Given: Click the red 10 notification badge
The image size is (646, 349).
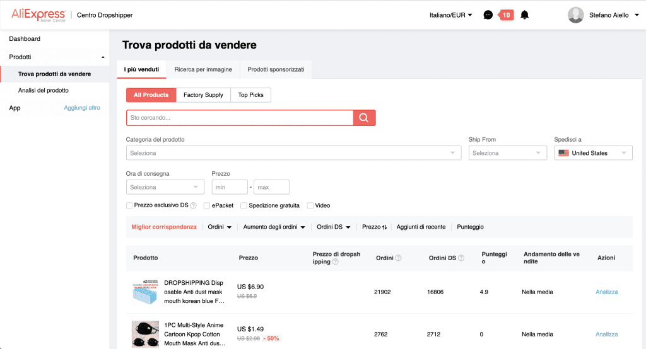Looking at the screenshot, I should click(x=507, y=15).
